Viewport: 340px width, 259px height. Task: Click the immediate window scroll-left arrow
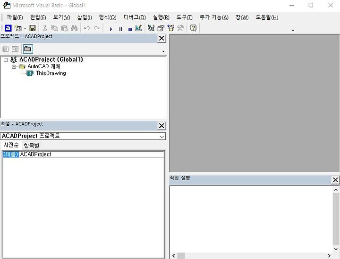point(173,256)
